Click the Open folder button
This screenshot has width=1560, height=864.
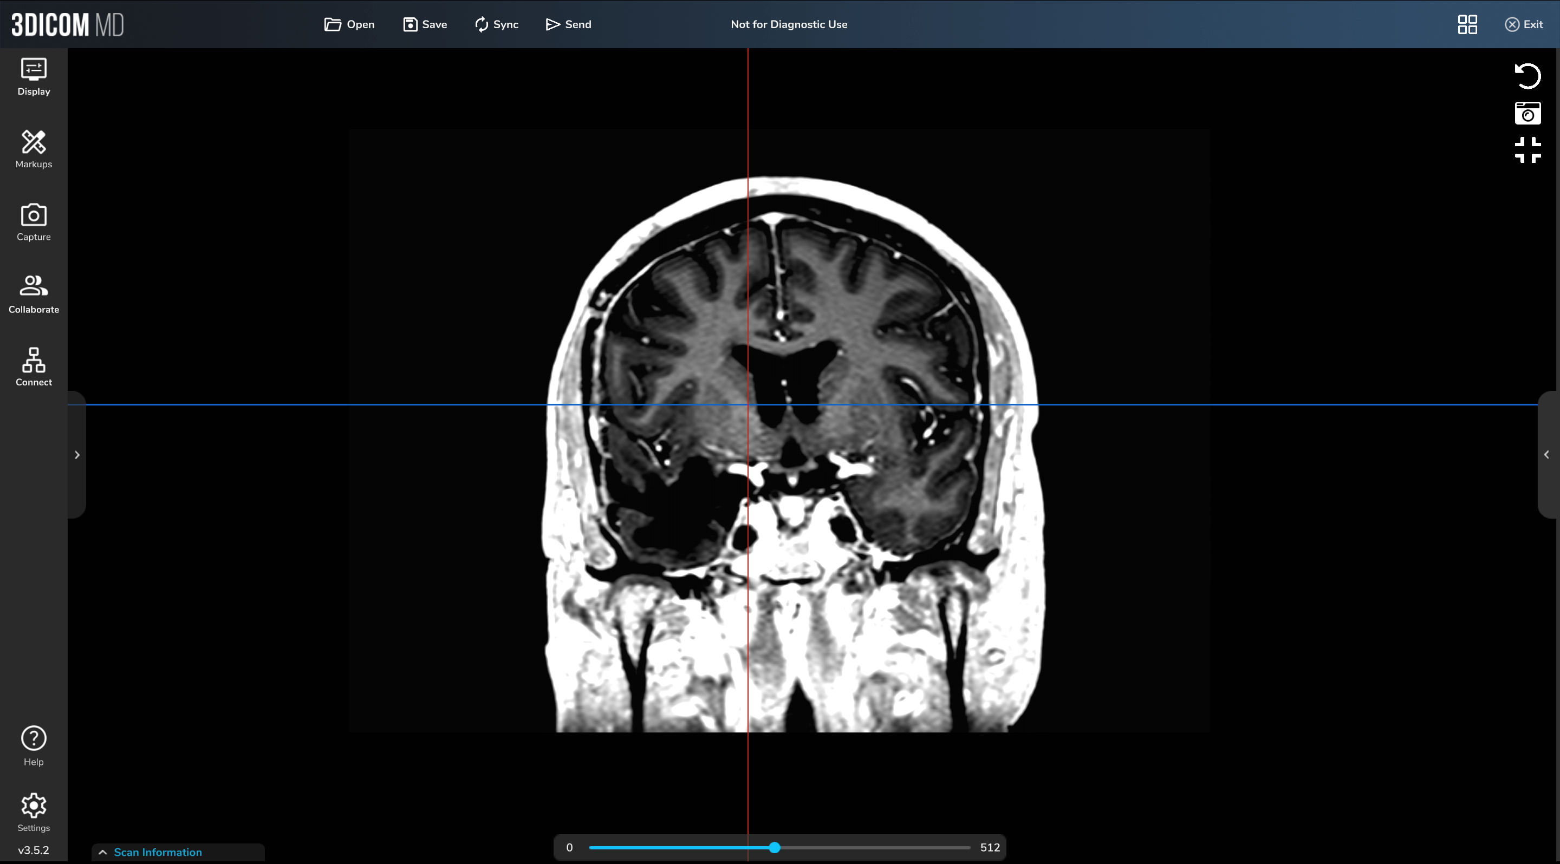(x=349, y=24)
